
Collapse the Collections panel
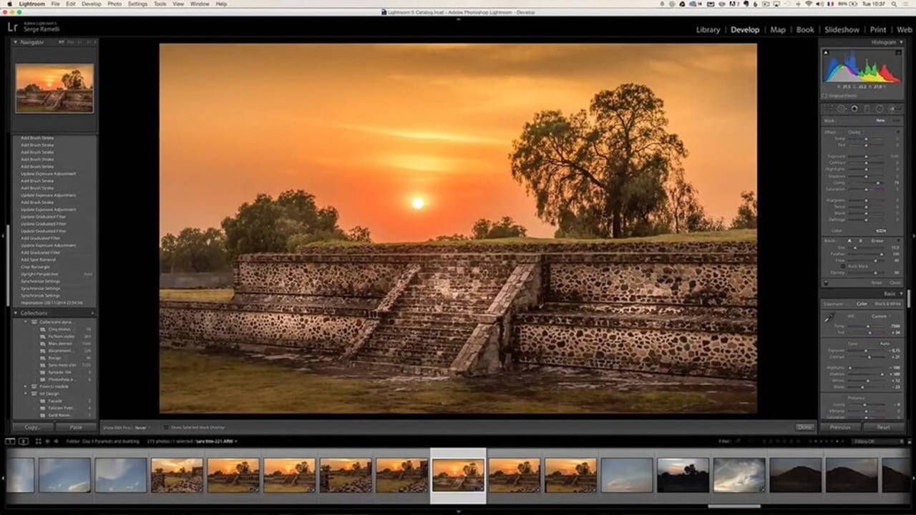tap(16, 313)
